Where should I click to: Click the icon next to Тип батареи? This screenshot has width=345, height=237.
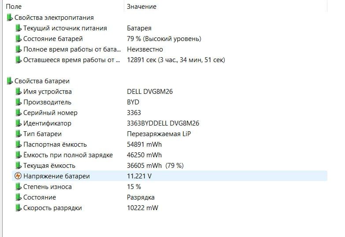point(18,134)
